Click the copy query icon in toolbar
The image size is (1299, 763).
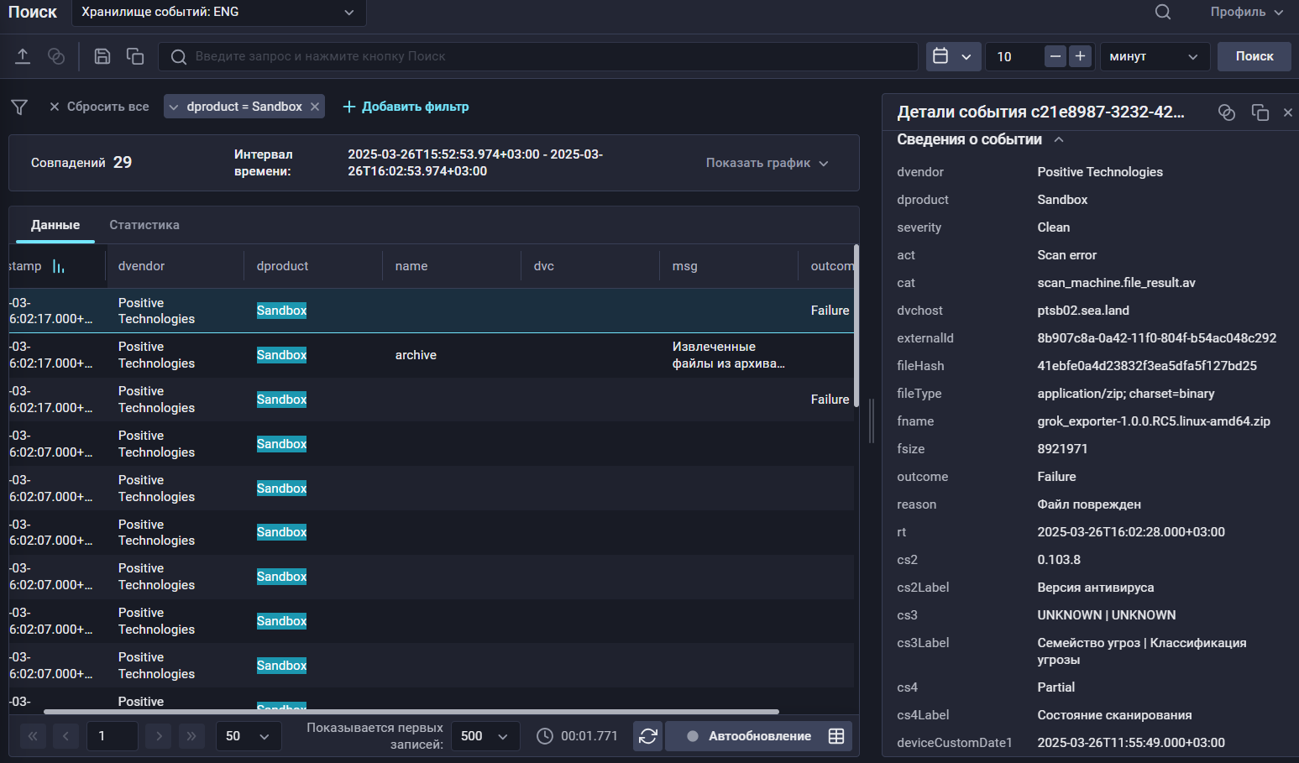pyautogui.click(x=135, y=56)
